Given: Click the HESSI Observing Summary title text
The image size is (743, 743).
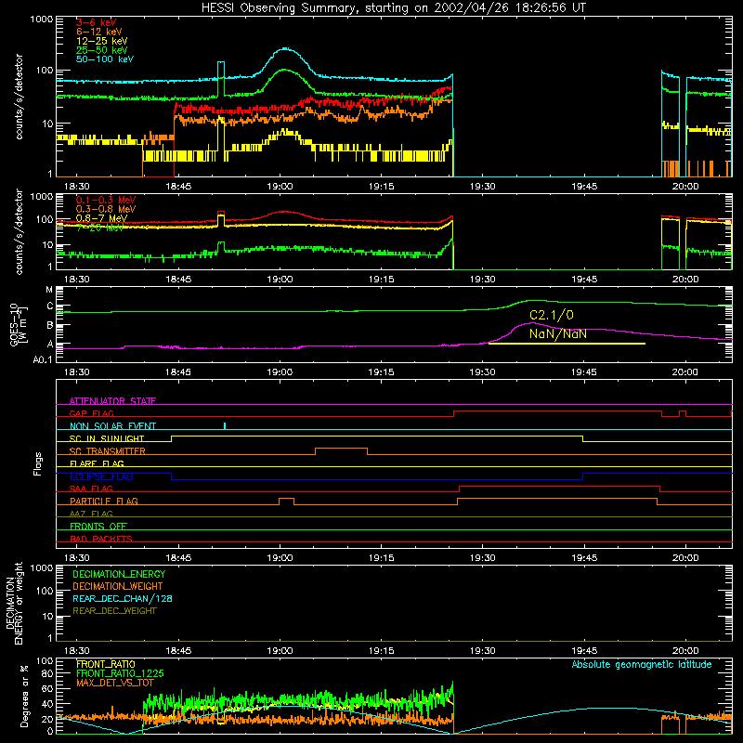Looking at the screenshot, I should click(x=394, y=7).
